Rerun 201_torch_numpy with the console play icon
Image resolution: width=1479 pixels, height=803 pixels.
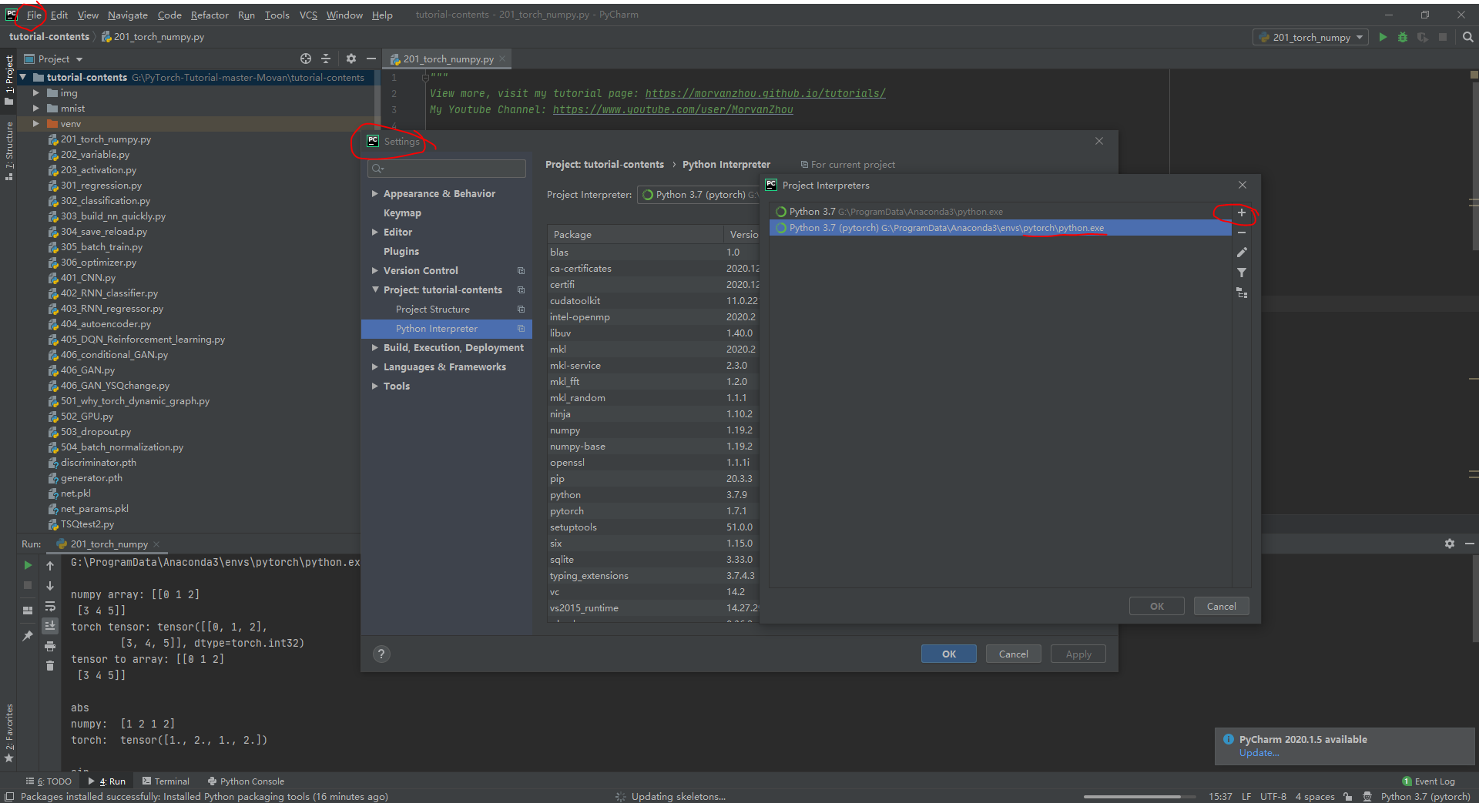click(29, 565)
